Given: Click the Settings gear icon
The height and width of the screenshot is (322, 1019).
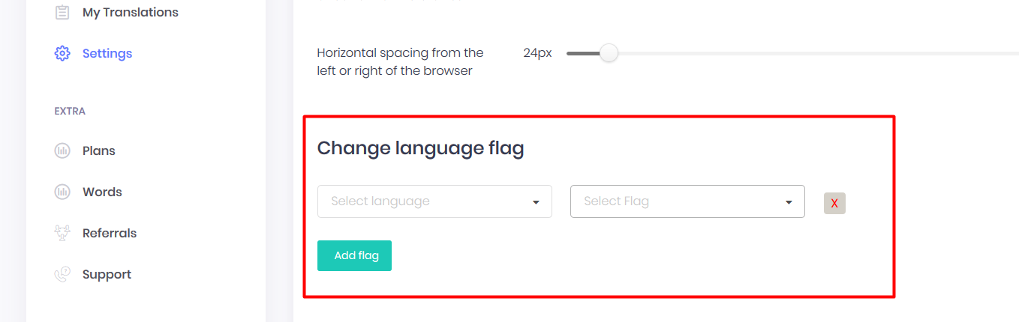Looking at the screenshot, I should [x=62, y=54].
